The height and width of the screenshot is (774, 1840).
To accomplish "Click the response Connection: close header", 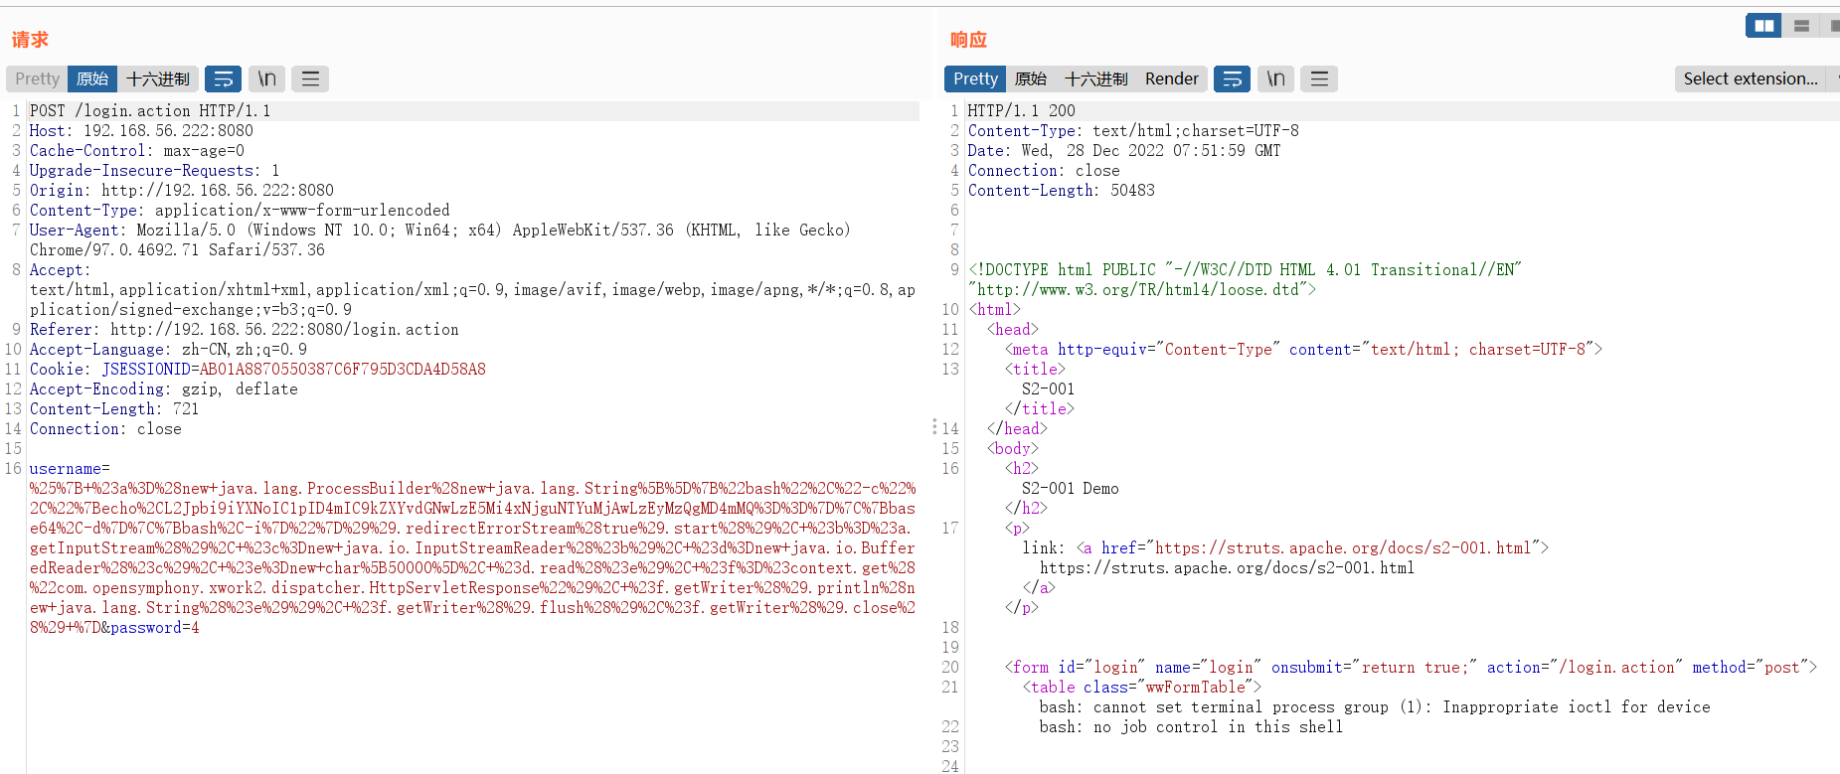I will 1044,171.
